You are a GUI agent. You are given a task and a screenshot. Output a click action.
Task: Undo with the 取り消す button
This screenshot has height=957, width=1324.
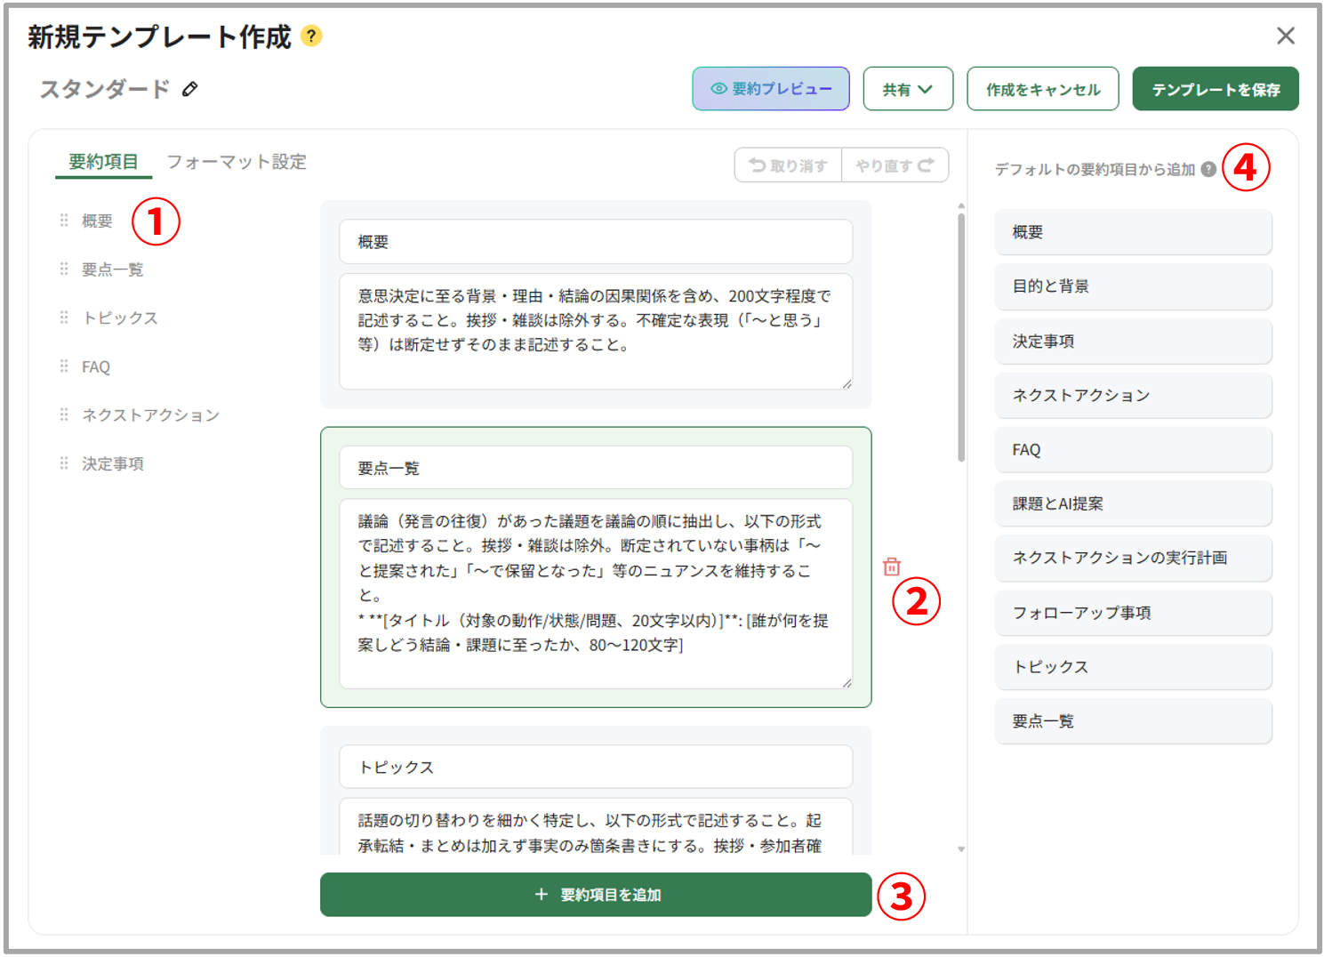(788, 165)
